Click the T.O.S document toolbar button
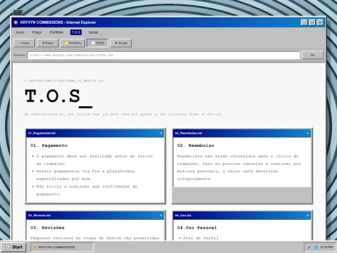Screen dimensions: 337x253 coord(97,43)
